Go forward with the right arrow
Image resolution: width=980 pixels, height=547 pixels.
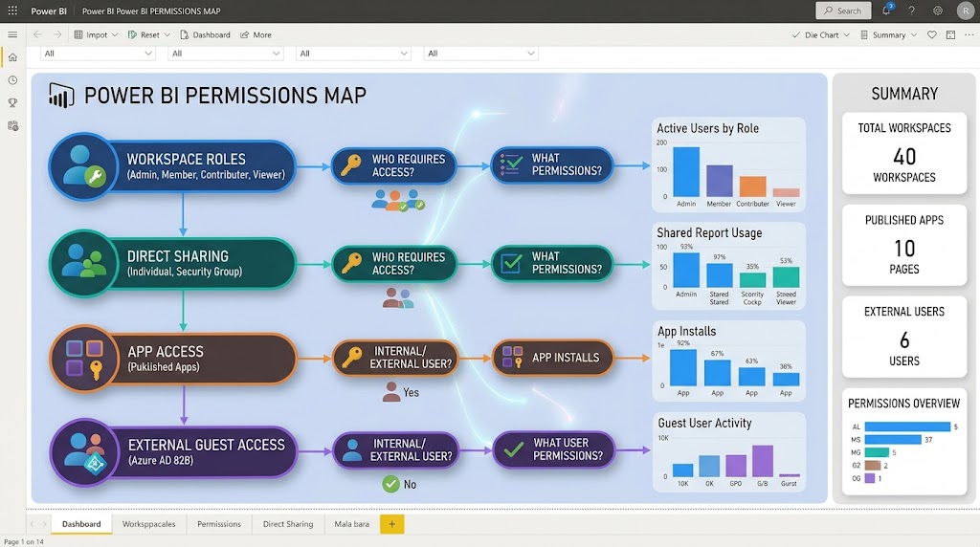click(57, 34)
